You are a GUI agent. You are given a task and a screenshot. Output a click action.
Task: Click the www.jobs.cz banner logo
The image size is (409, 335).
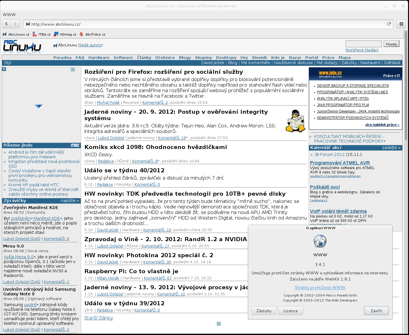point(330,74)
